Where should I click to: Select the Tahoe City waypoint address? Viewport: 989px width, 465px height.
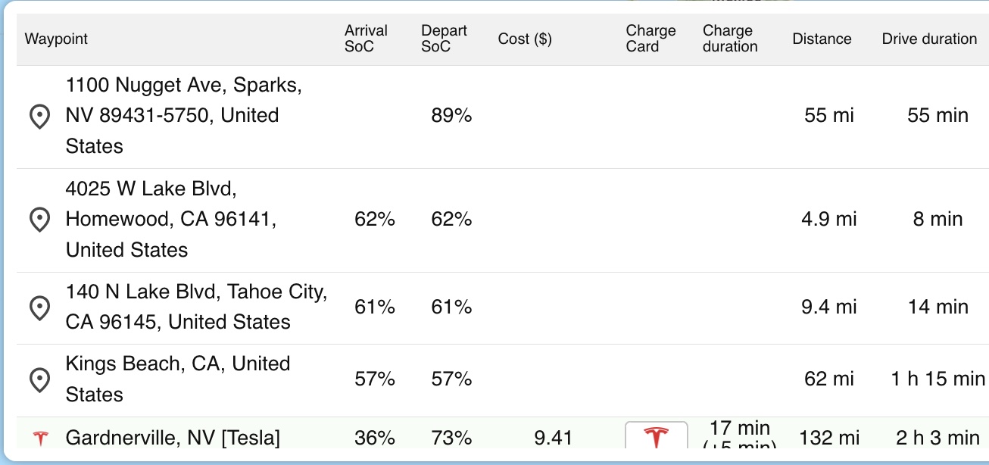pyautogui.click(x=197, y=307)
